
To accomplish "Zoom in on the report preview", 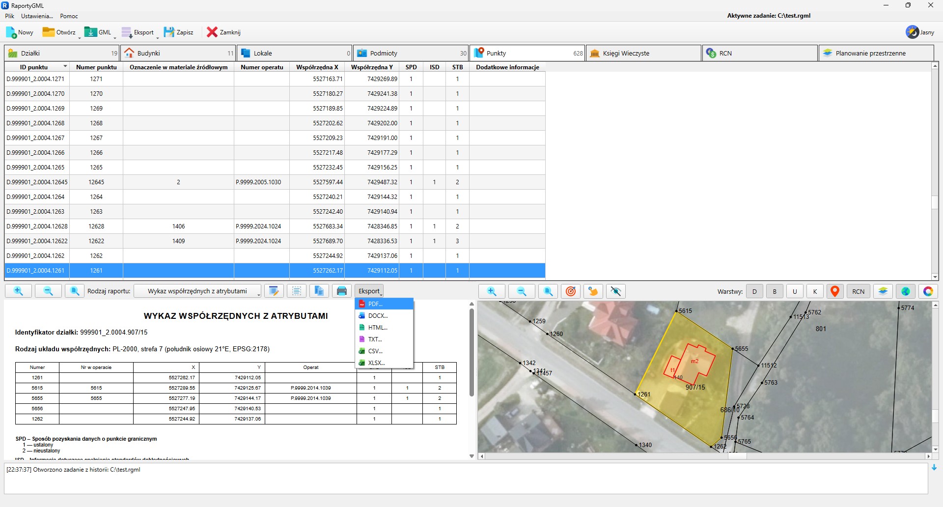I will pyautogui.click(x=19, y=291).
